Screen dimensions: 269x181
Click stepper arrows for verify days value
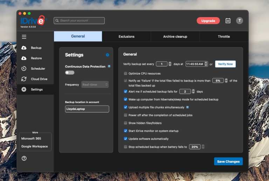[170, 64]
